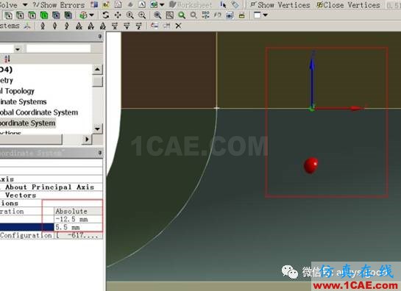
Task: Click the Outline tree scroll-up arrow
Action: (97, 69)
